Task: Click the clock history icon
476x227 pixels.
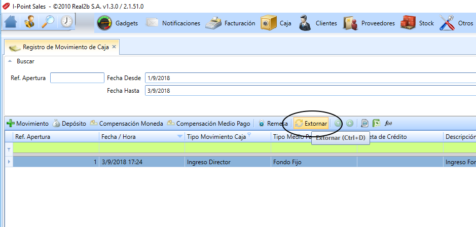Action: (66, 22)
